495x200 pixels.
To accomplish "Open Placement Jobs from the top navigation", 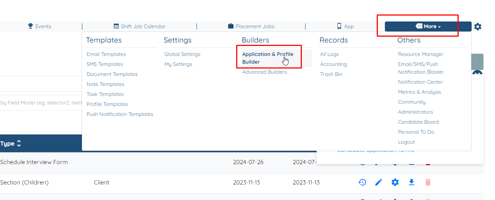I will click(x=251, y=26).
